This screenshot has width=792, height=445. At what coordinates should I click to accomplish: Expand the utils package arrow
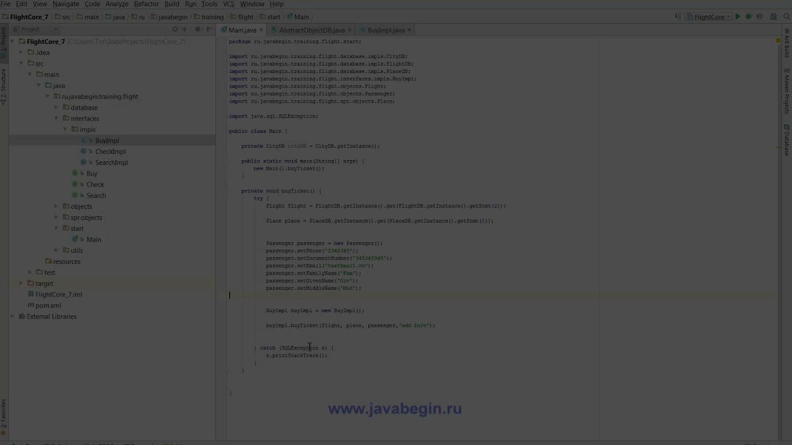pos(56,250)
